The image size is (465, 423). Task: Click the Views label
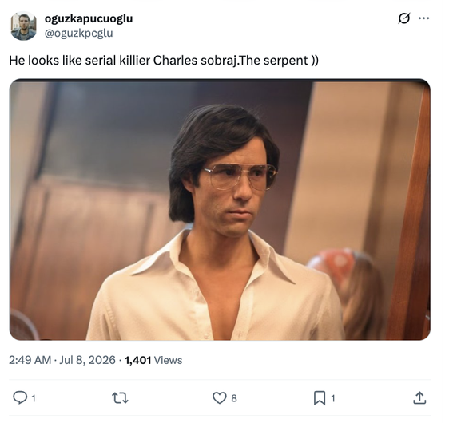tap(168, 360)
